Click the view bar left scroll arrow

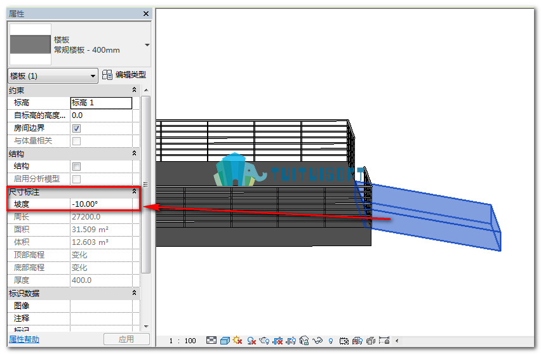(397, 341)
